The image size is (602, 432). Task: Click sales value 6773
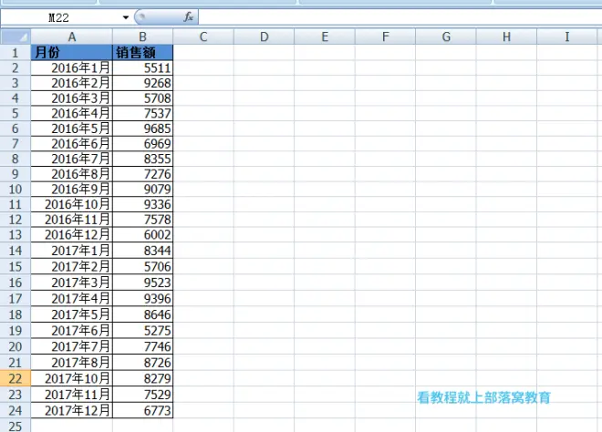pyautogui.click(x=143, y=410)
